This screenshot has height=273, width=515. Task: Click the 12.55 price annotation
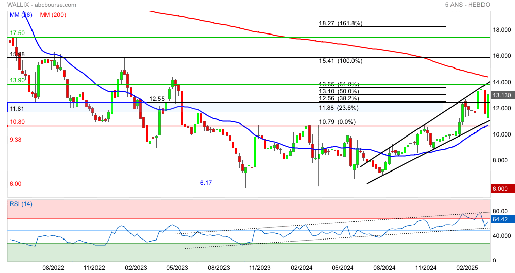tap(157, 99)
